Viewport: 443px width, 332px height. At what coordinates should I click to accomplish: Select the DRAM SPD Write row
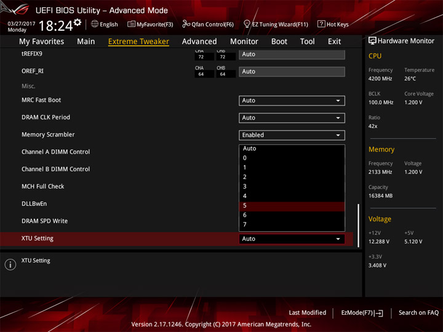point(45,221)
